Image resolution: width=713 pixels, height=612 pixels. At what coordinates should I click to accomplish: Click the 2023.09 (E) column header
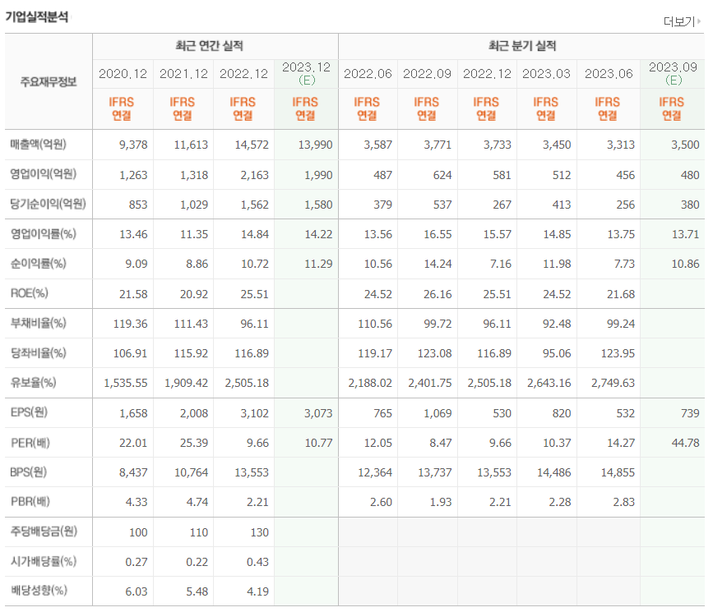(x=673, y=74)
